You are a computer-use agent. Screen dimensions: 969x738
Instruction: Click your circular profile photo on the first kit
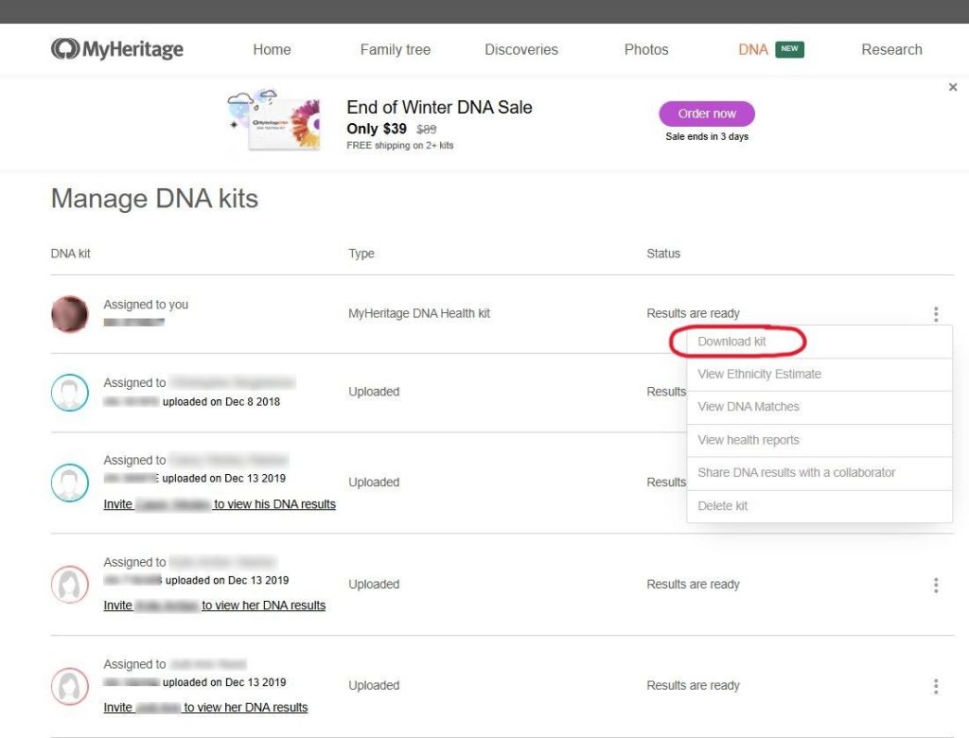tap(69, 313)
